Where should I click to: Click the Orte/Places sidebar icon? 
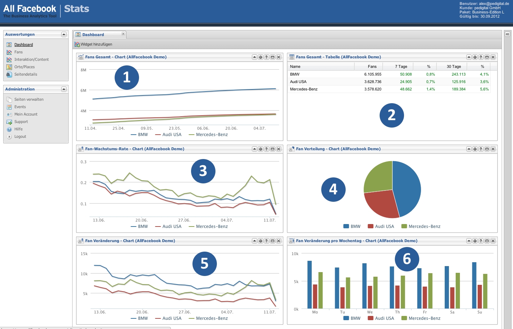(9, 67)
